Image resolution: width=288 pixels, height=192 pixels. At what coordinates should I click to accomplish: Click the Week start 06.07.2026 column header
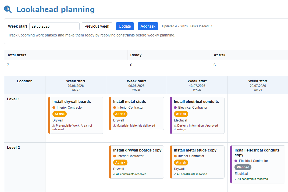(x=136, y=85)
